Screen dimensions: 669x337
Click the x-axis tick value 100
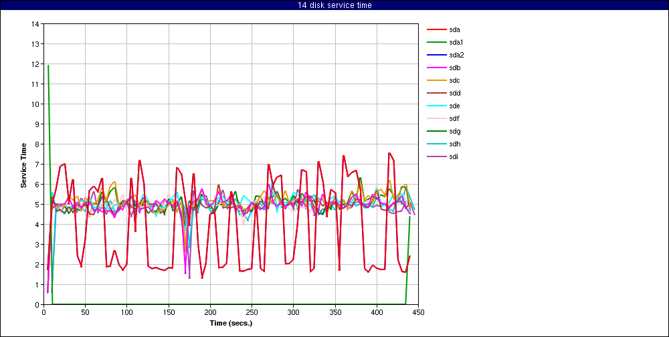pyautogui.click(x=126, y=312)
